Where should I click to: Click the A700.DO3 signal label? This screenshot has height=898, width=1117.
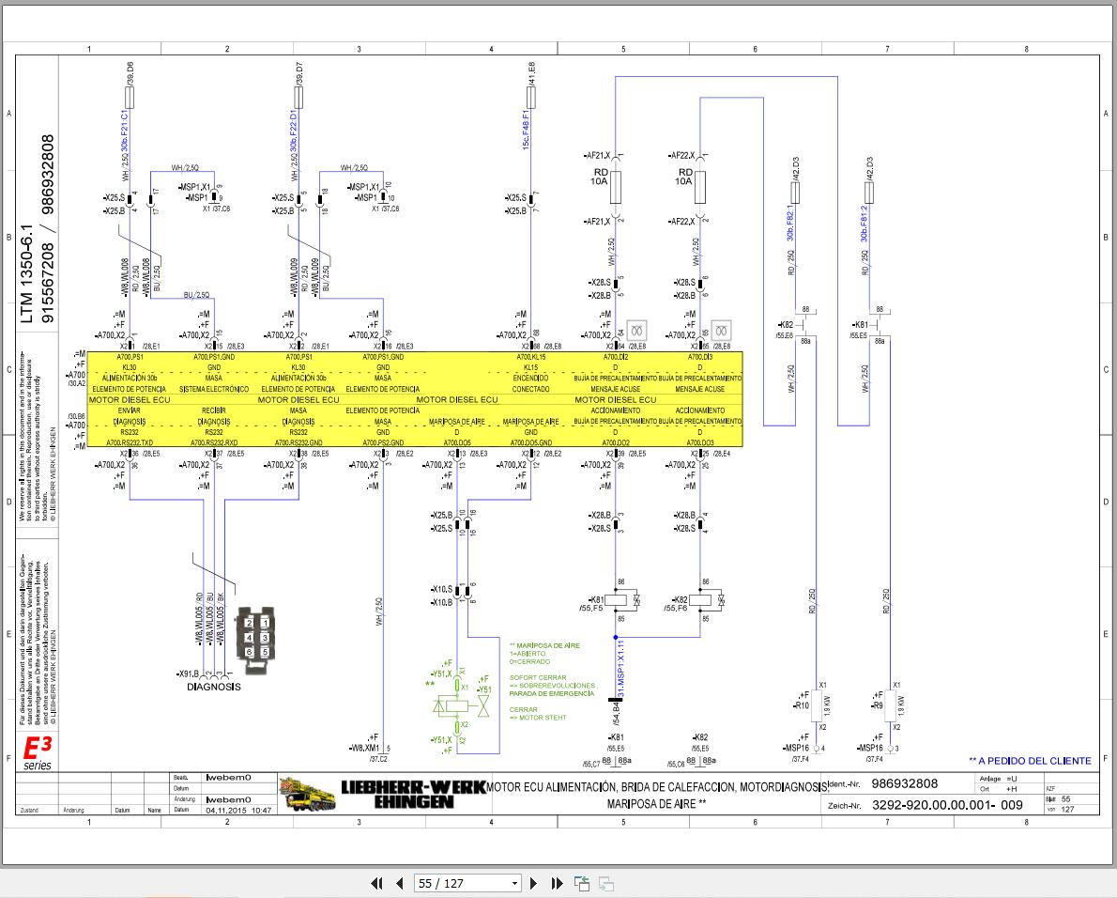699,442
